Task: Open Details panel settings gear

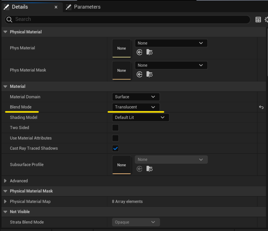Action: 266,20
